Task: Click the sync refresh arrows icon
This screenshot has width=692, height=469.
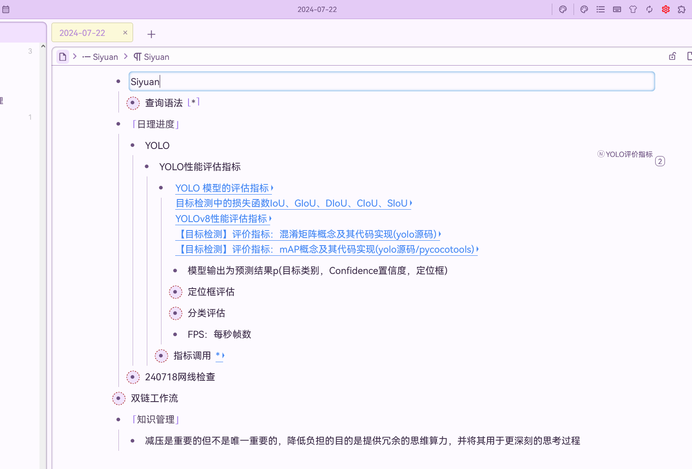Action: click(x=649, y=9)
